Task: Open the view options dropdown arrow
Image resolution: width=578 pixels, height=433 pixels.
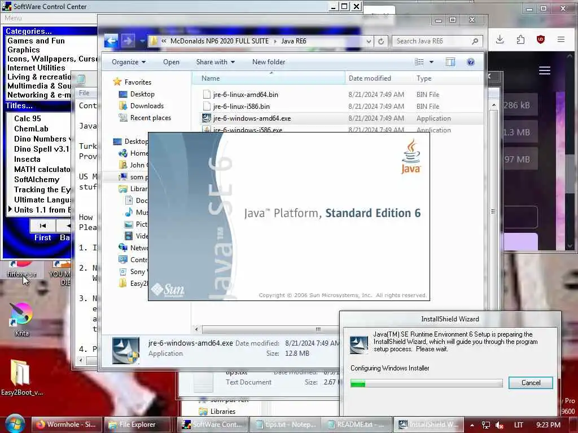Action: coord(431,62)
